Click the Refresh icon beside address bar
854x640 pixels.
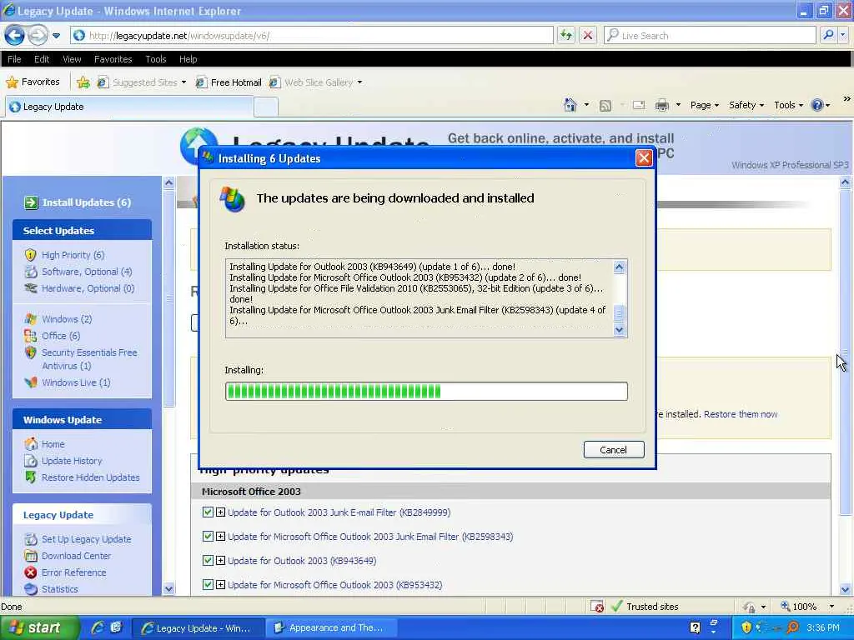pos(566,35)
